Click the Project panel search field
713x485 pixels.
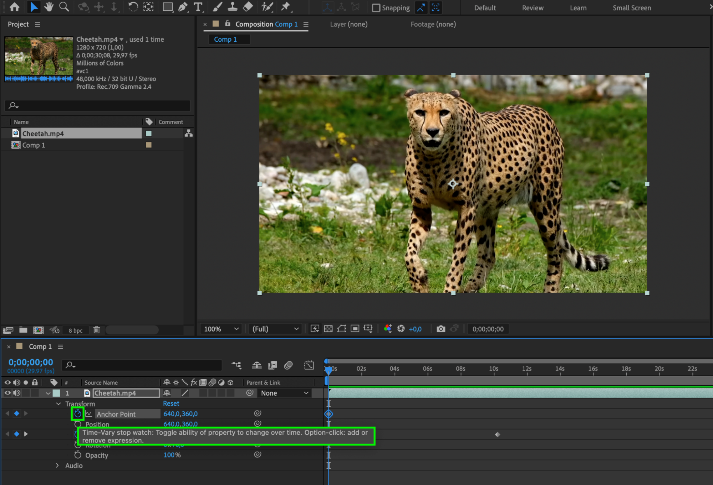click(97, 105)
